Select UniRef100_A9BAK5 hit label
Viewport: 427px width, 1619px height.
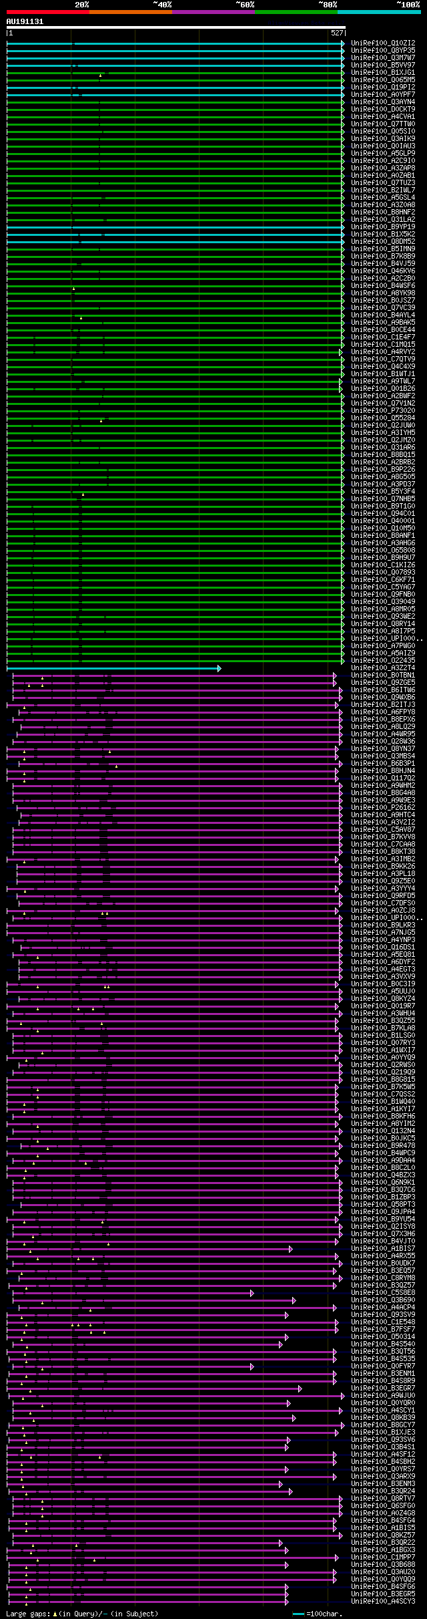[383, 322]
